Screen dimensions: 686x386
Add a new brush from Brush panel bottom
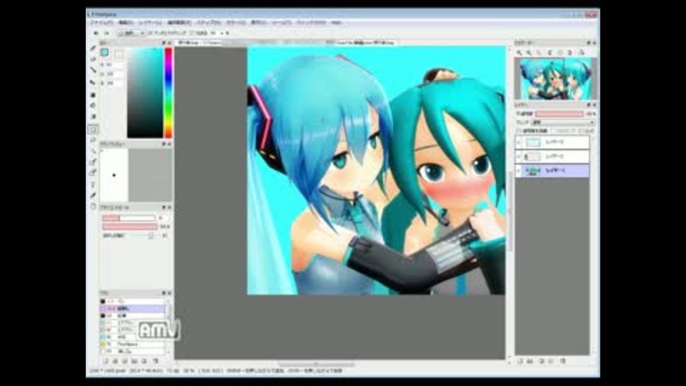pyautogui.click(x=106, y=361)
